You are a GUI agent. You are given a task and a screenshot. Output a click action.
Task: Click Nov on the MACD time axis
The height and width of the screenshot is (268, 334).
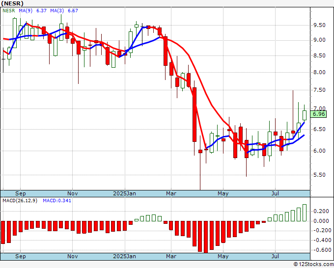(72, 256)
